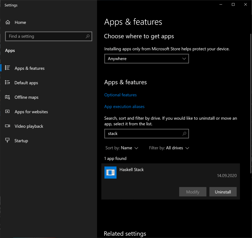Viewport: 252px width, 238px height.
Task: Expand the Sort by: Name dropdown
Action: click(x=122, y=148)
